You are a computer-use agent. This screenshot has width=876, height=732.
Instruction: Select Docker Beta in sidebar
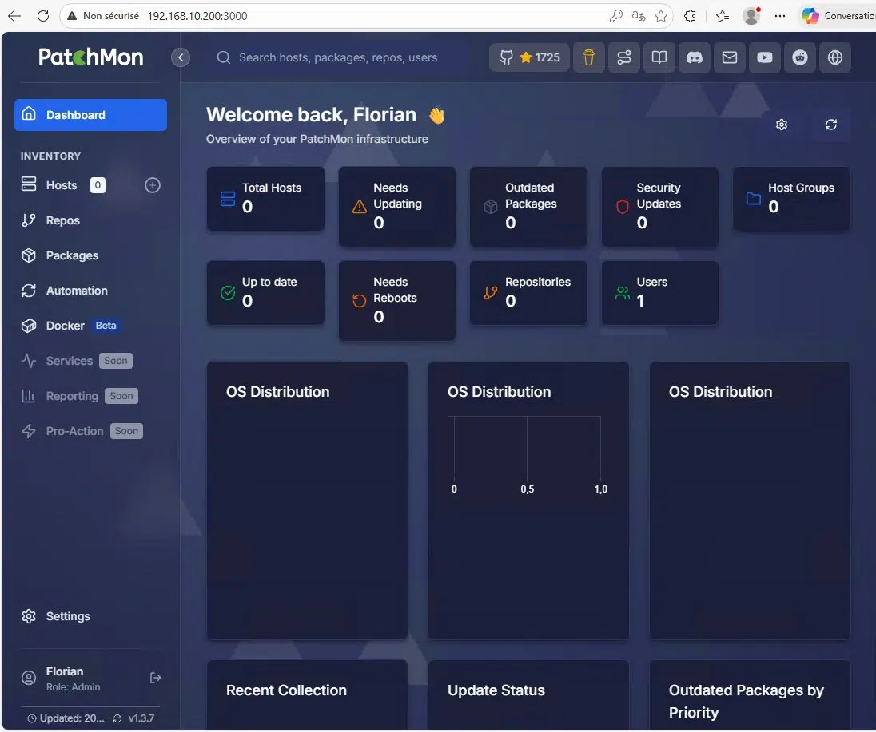point(66,326)
